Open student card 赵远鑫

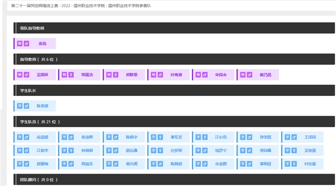[124, 151]
